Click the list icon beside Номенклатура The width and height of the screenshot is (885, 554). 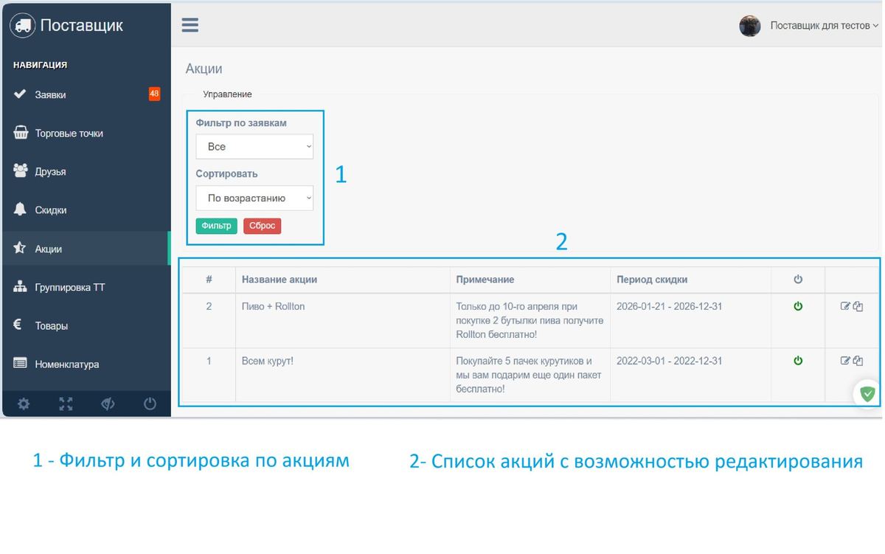coord(21,364)
